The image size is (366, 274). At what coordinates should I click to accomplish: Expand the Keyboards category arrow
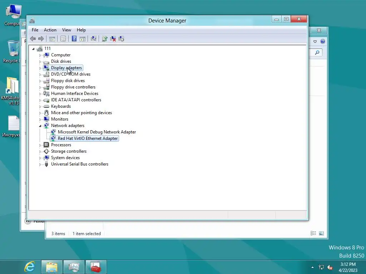coord(40,106)
